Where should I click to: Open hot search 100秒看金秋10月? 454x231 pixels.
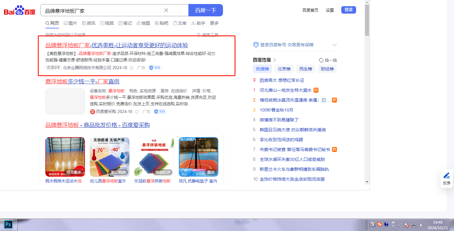click(x=276, y=110)
